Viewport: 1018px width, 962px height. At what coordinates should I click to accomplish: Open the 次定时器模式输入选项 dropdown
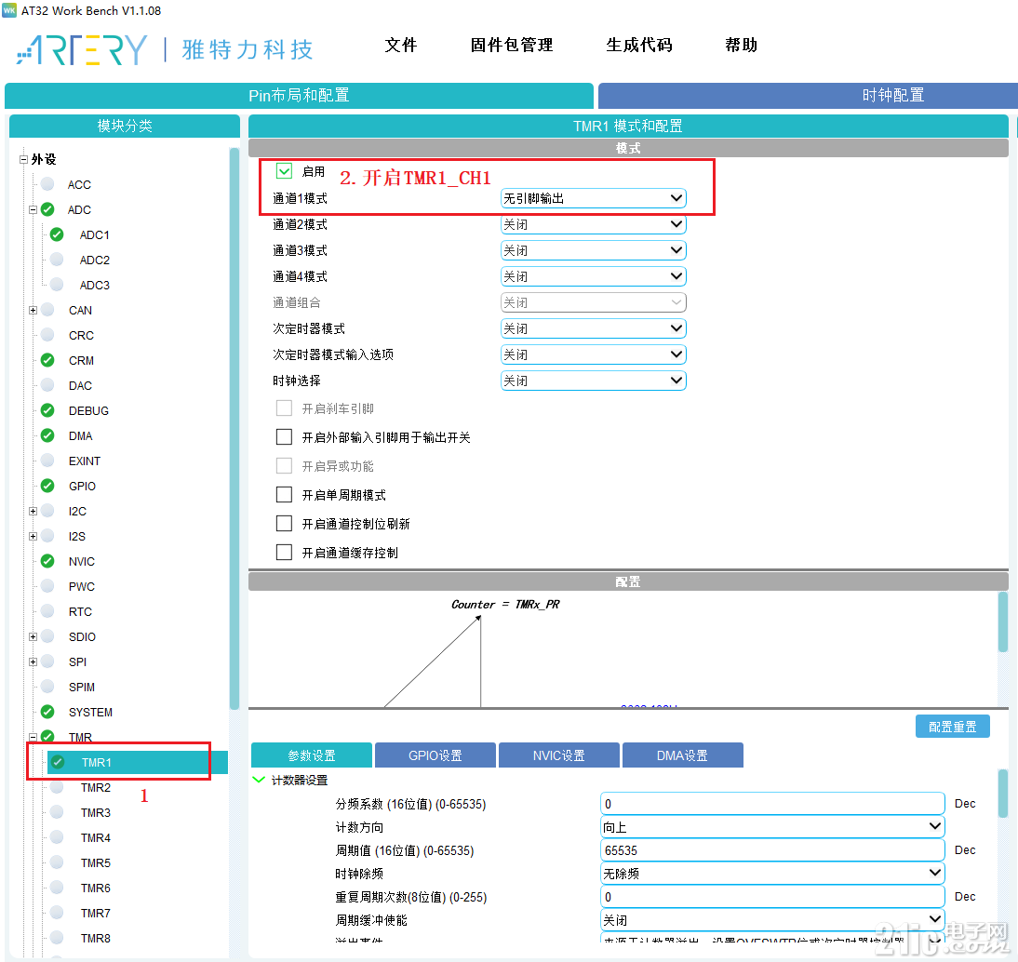click(x=594, y=354)
